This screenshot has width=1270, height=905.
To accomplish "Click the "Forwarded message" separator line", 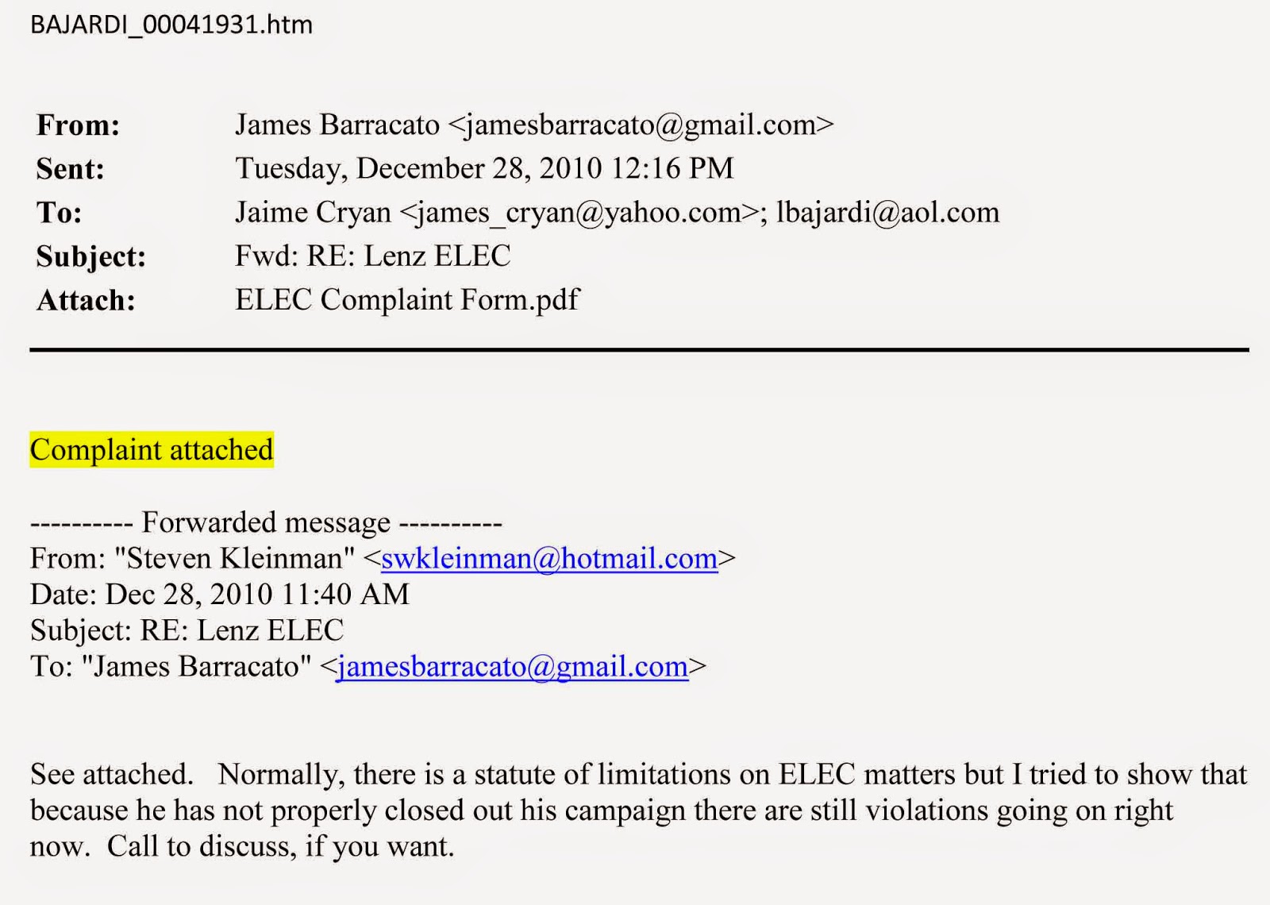I will pyautogui.click(x=266, y=522).
